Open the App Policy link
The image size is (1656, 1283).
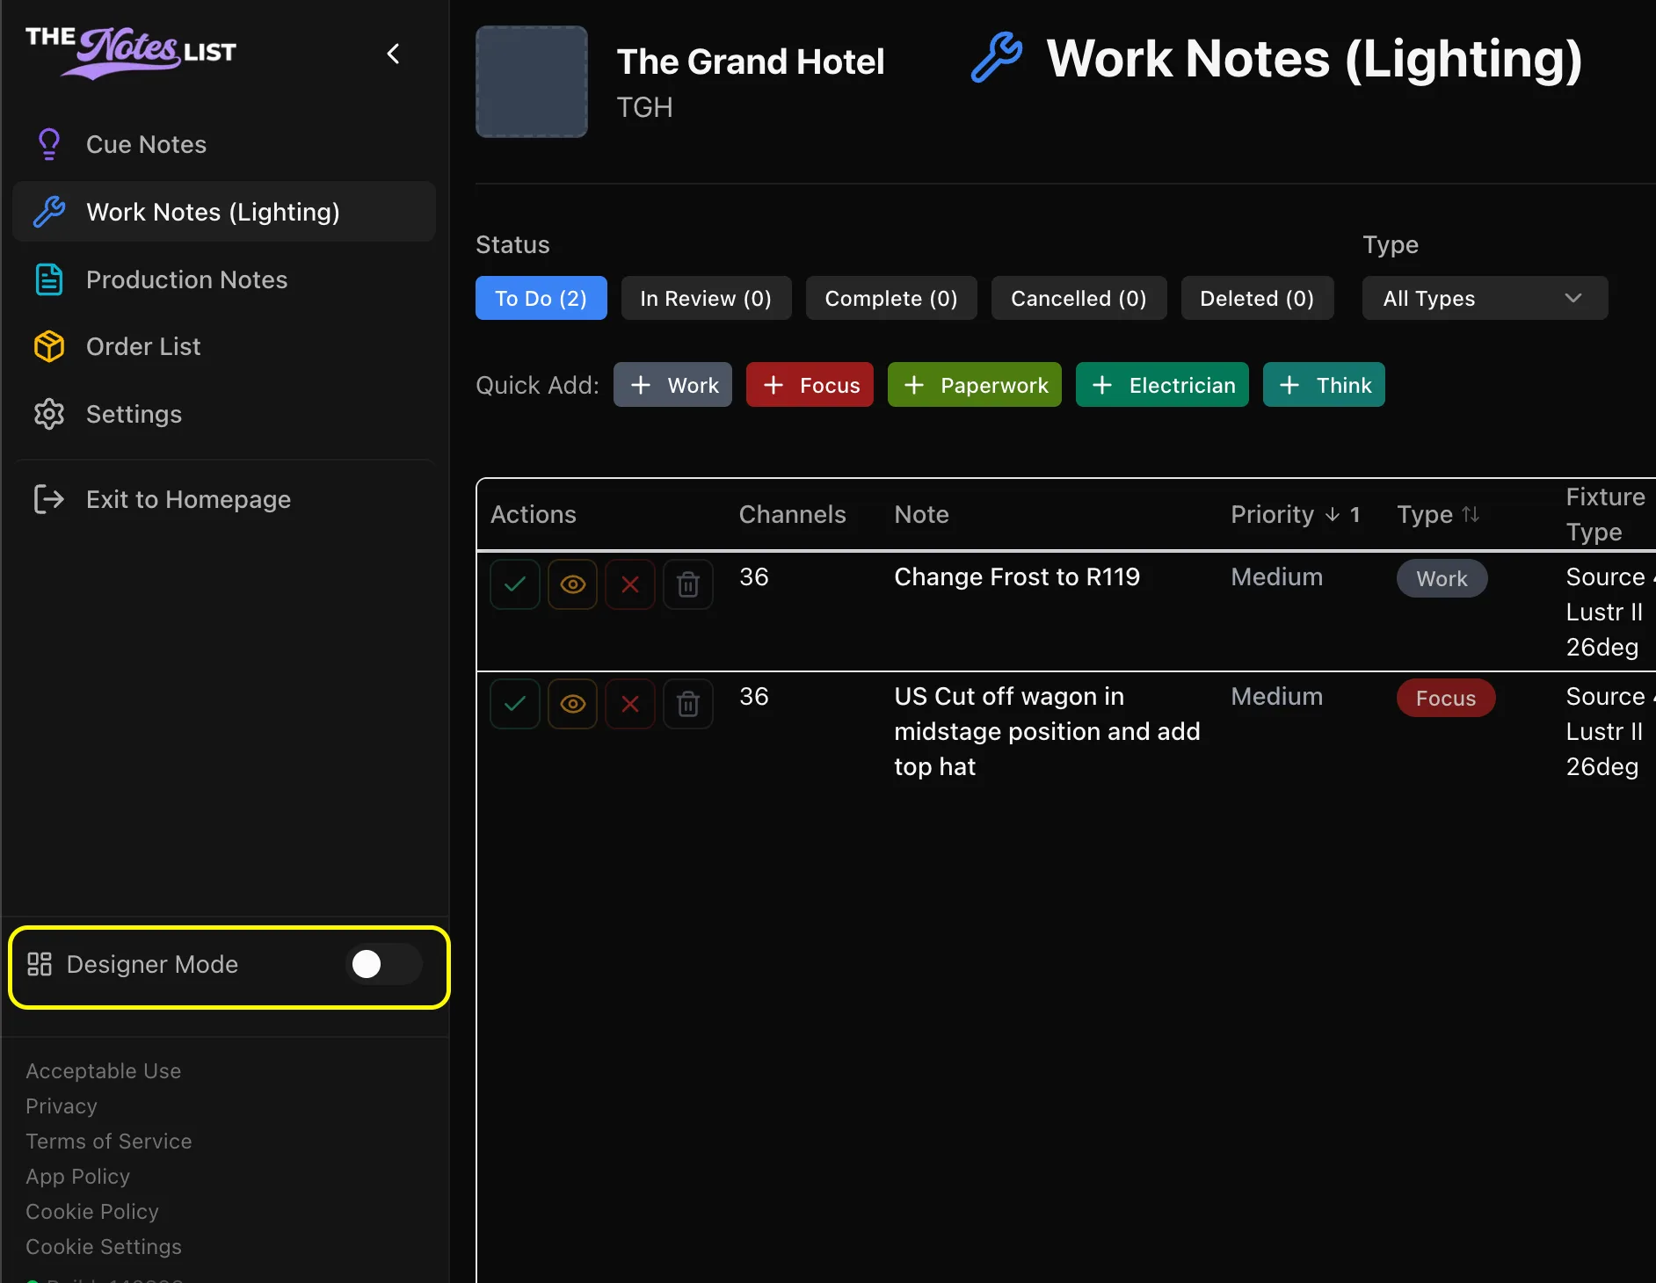click(x=78, y=1177)
